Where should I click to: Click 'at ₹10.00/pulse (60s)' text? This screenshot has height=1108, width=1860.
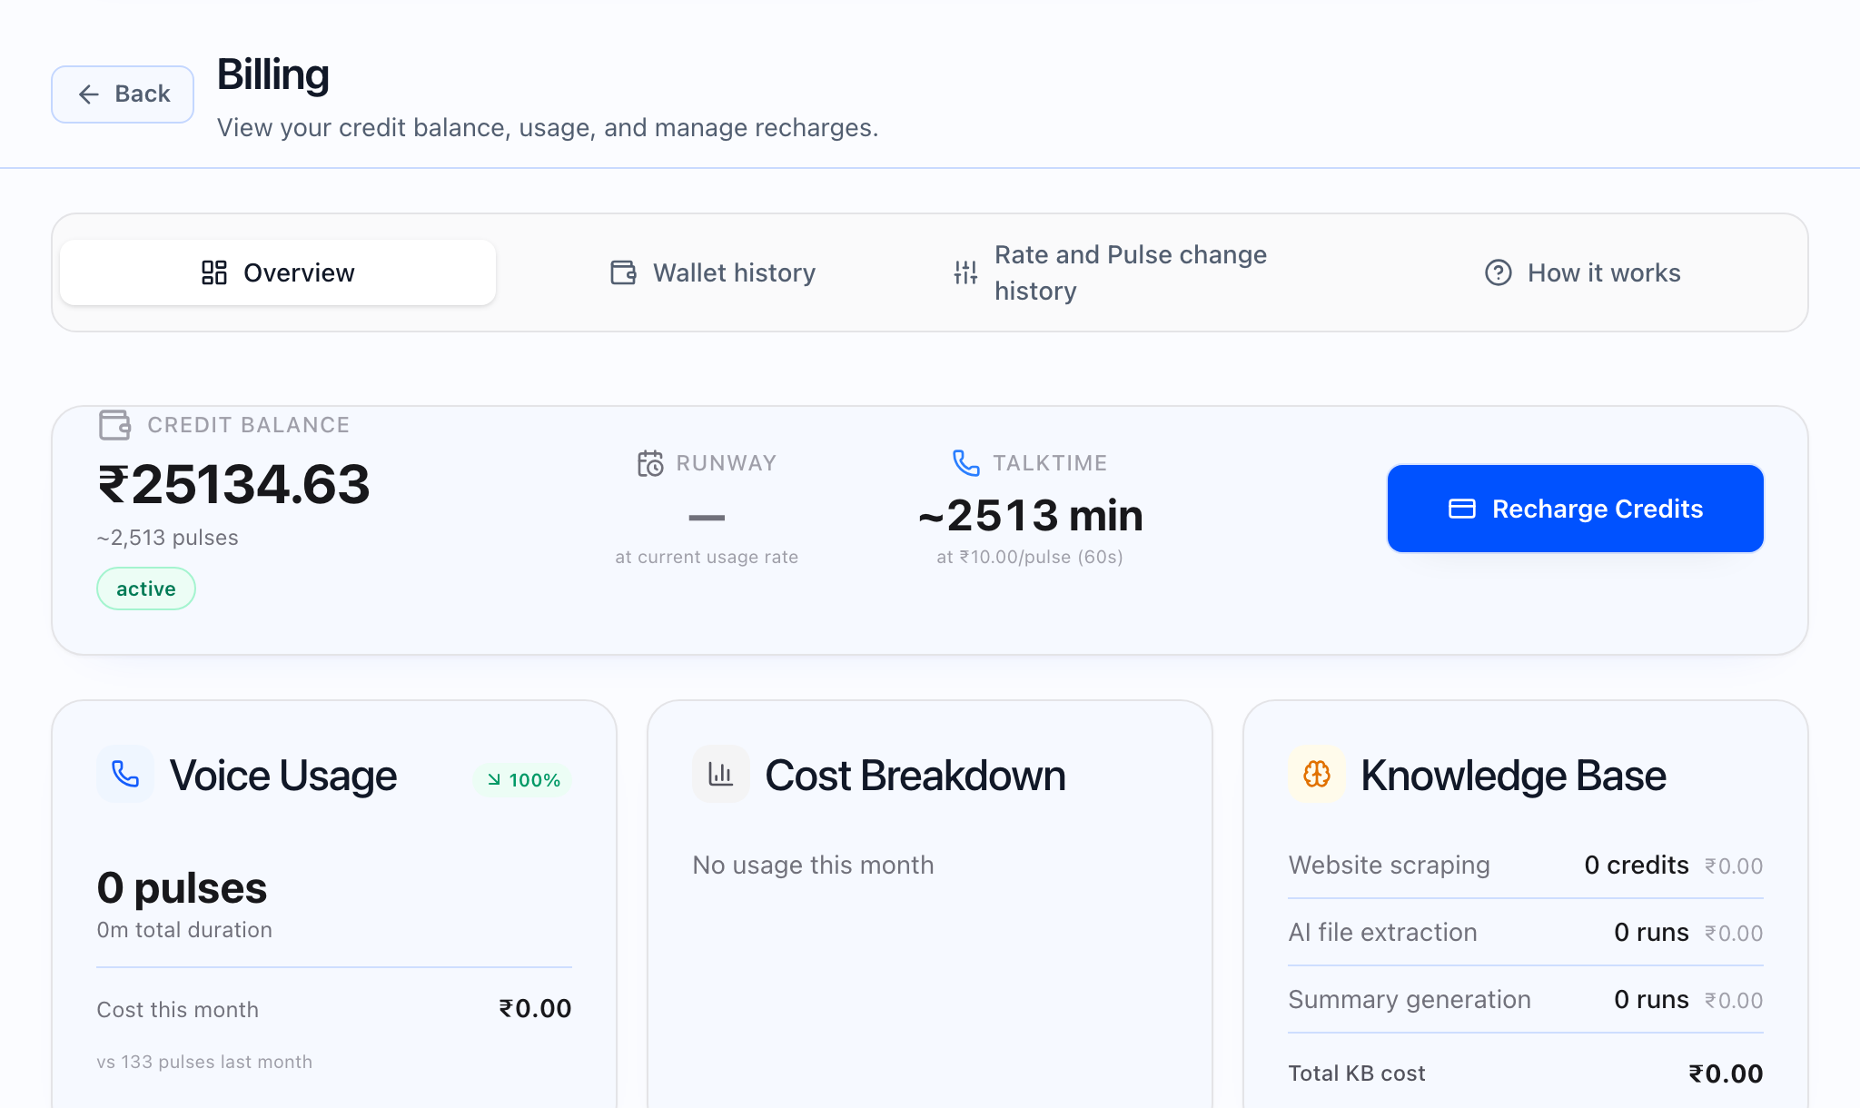[1030, 557]
